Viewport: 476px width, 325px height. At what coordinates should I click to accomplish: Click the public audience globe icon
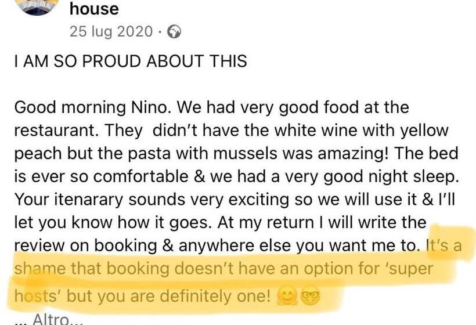pyautogui.click(x=174, y=32)
